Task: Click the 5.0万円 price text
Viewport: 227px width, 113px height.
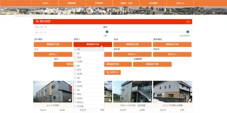Action: click(163, 110)
